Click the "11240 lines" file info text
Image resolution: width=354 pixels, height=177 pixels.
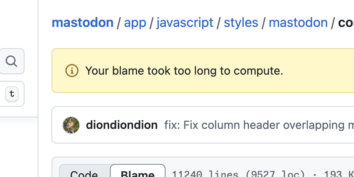click(205, 174)
